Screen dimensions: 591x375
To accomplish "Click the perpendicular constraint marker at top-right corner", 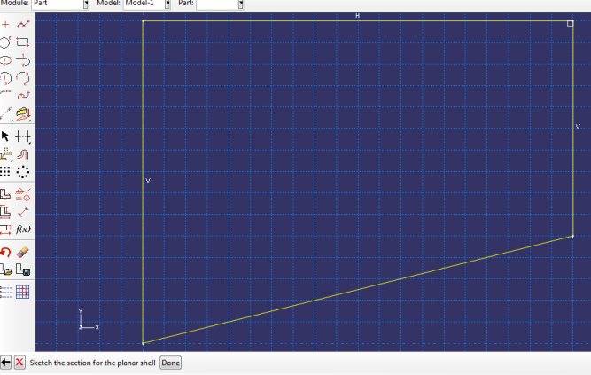I will pos(571,23).
